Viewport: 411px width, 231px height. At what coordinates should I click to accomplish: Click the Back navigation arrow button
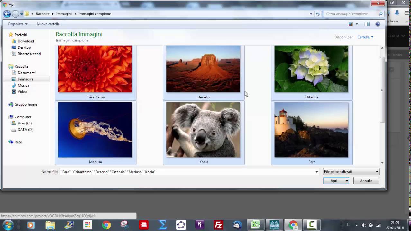coord(7,14)
